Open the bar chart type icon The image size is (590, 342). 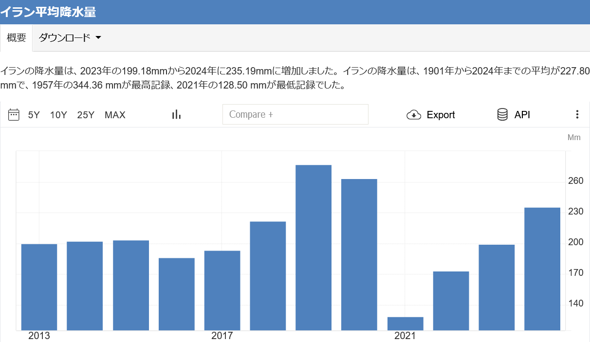pos(176,115)
